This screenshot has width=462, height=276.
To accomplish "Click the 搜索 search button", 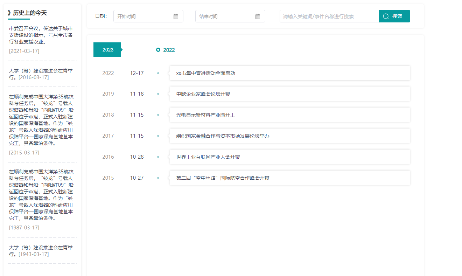I will [394, 16].
